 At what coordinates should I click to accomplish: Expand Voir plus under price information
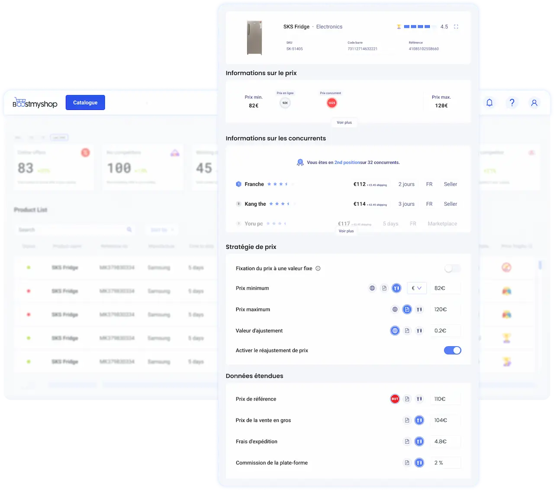point(344,122)
